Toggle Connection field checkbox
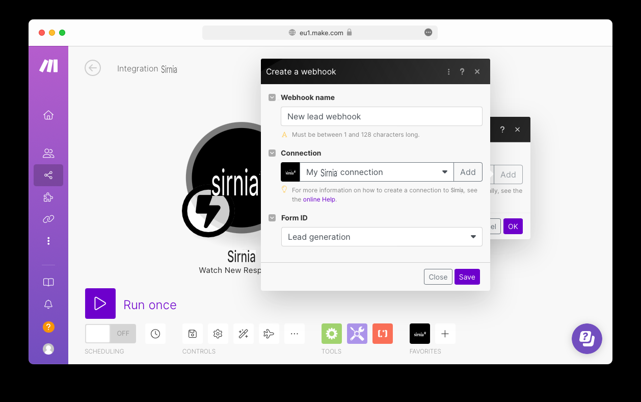 coord(272,153)
